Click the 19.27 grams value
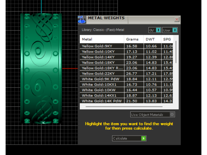 132,57
